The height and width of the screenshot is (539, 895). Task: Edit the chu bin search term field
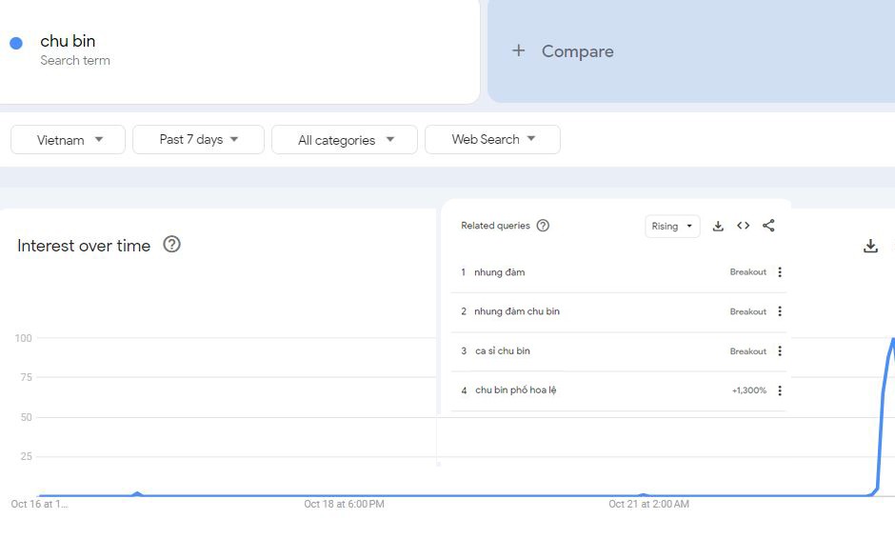68,42
